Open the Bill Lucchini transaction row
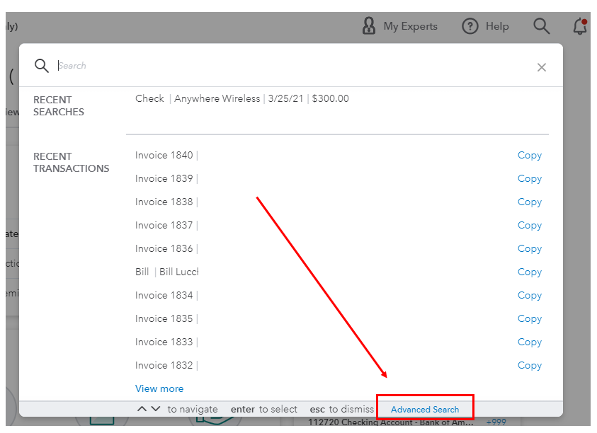Image resolution: width=597 pixels, height=433 pixels. (x=166, y=272)
